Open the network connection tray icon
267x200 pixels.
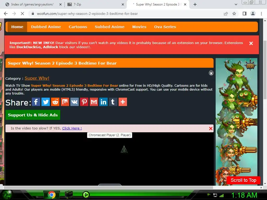(x=215, y=195)
